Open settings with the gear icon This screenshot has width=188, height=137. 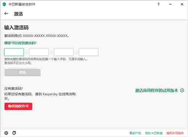pyautogui.click(x=6, y=133)
